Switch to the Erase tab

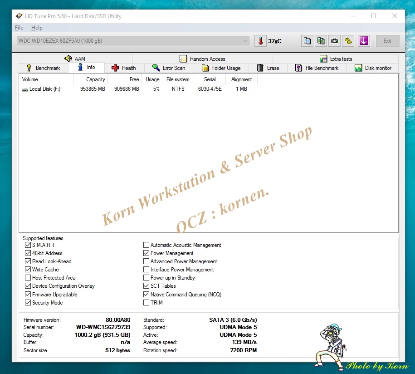coord(268,68)
